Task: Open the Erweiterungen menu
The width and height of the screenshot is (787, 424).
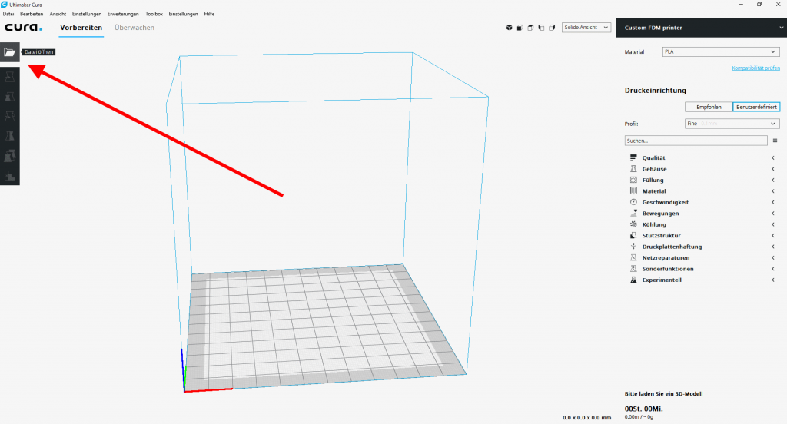Action: [123, 14]
